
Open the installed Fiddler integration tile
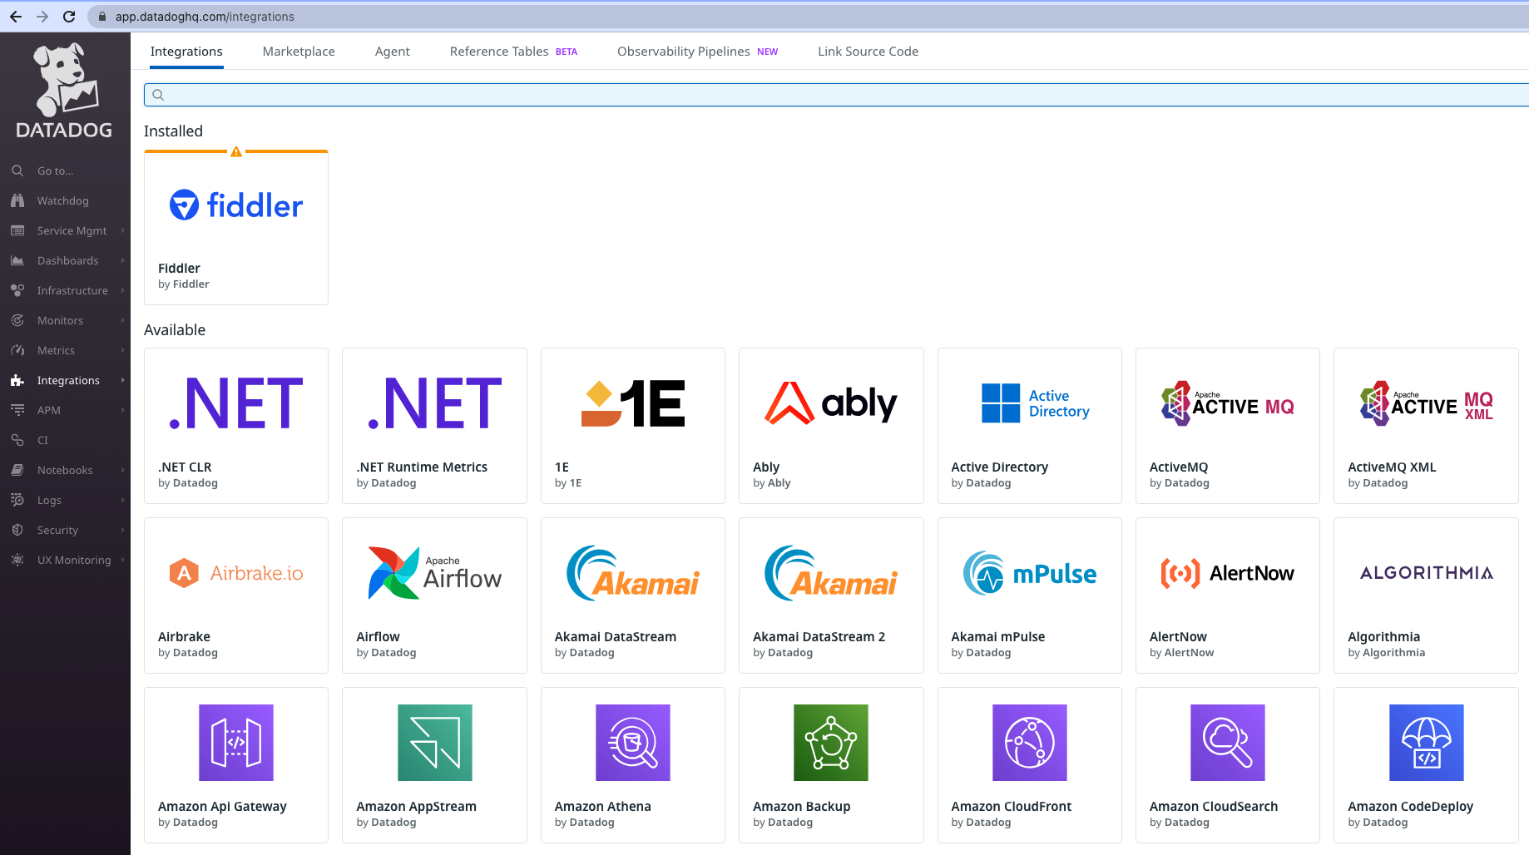(x=236, y=228)
